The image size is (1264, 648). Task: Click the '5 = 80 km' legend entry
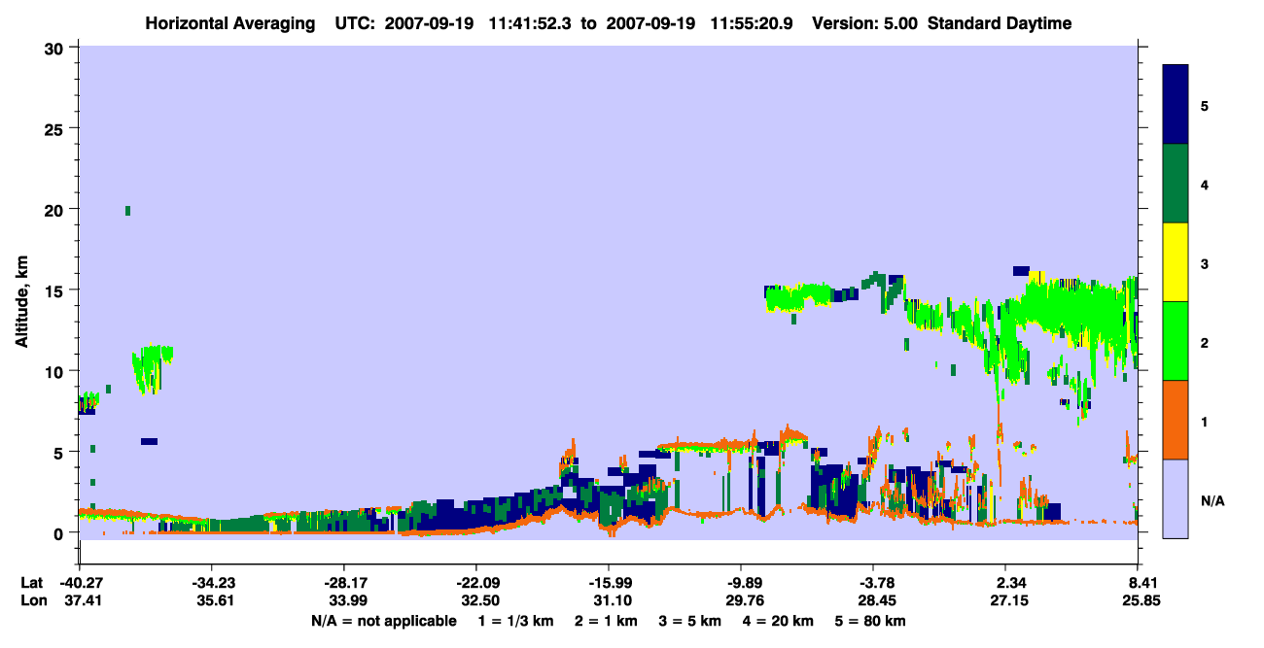pyautogui.click(x=872, y=621)
